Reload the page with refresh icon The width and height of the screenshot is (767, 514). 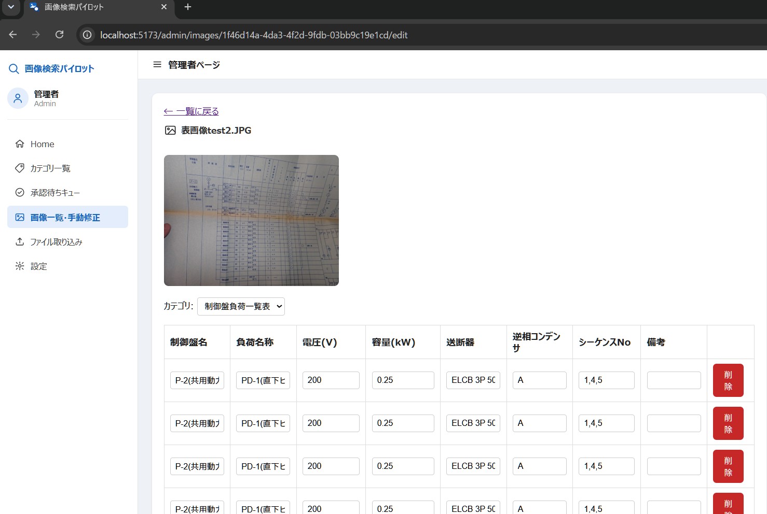click(59, 35)
